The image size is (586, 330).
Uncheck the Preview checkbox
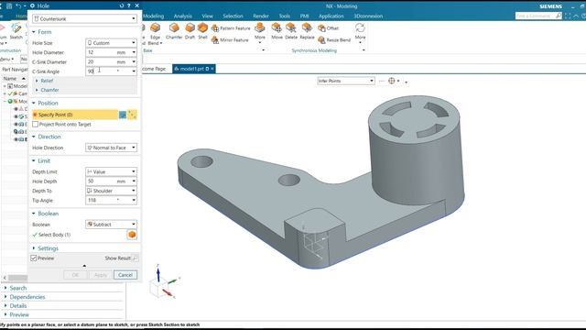coord(34,258)
